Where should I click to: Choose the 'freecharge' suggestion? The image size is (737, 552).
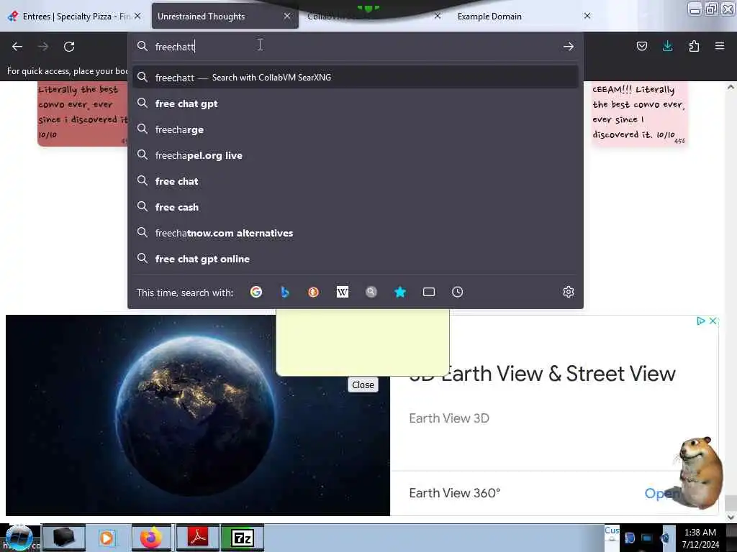[x=356, y=129]
